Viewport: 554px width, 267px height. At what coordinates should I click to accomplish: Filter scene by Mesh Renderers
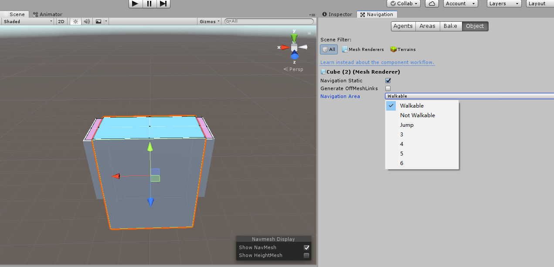pyautogui.click(x=363, y=49)
